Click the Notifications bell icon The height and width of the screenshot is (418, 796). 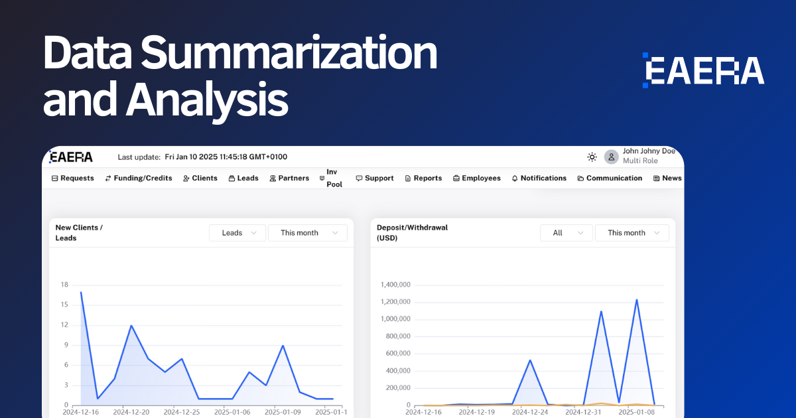click(515, 178)
